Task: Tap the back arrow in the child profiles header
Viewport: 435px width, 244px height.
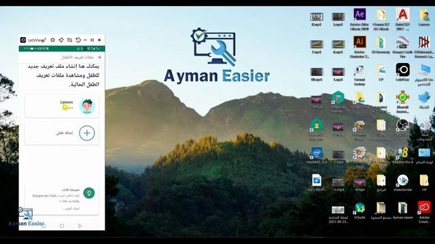Action: [99, 57]
